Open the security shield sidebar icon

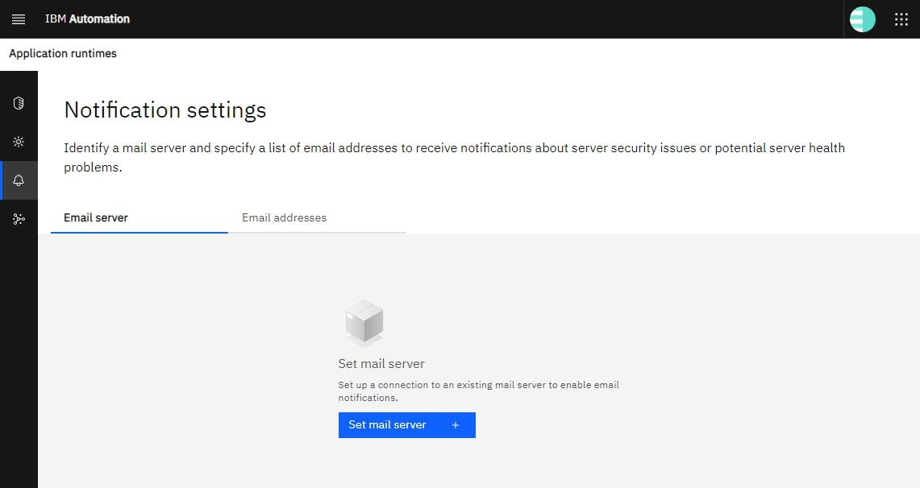(19, 103)
